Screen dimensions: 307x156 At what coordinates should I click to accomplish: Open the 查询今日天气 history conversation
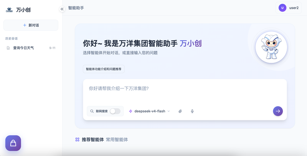point(31,48)
